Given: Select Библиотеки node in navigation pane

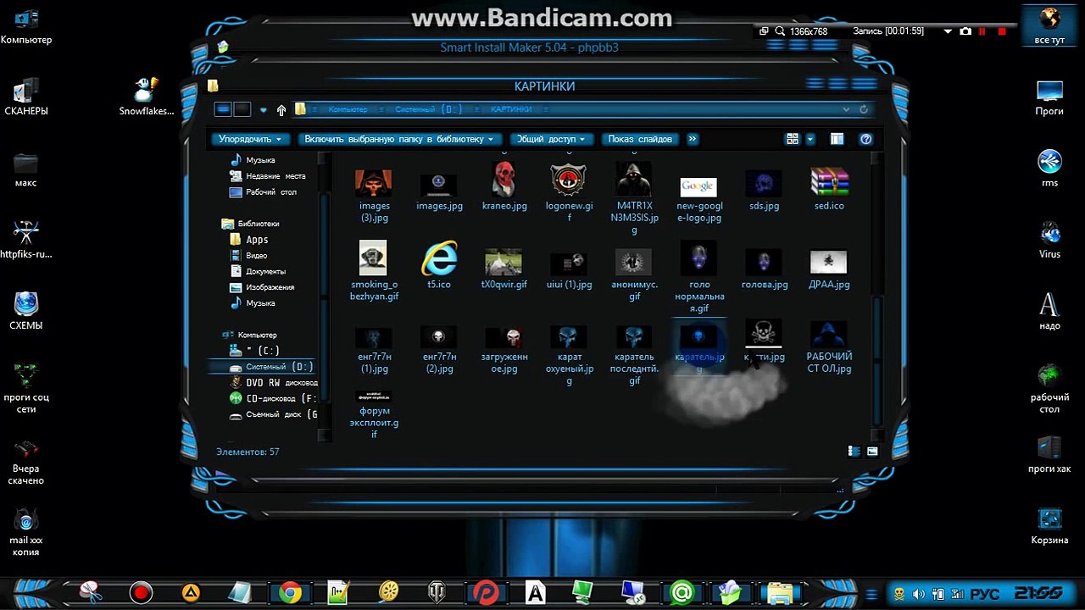Looking at the screenshot, I should (250, 224).
